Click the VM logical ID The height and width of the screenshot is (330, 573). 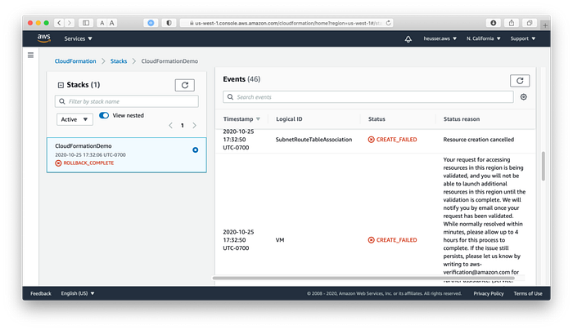(280, 240)
